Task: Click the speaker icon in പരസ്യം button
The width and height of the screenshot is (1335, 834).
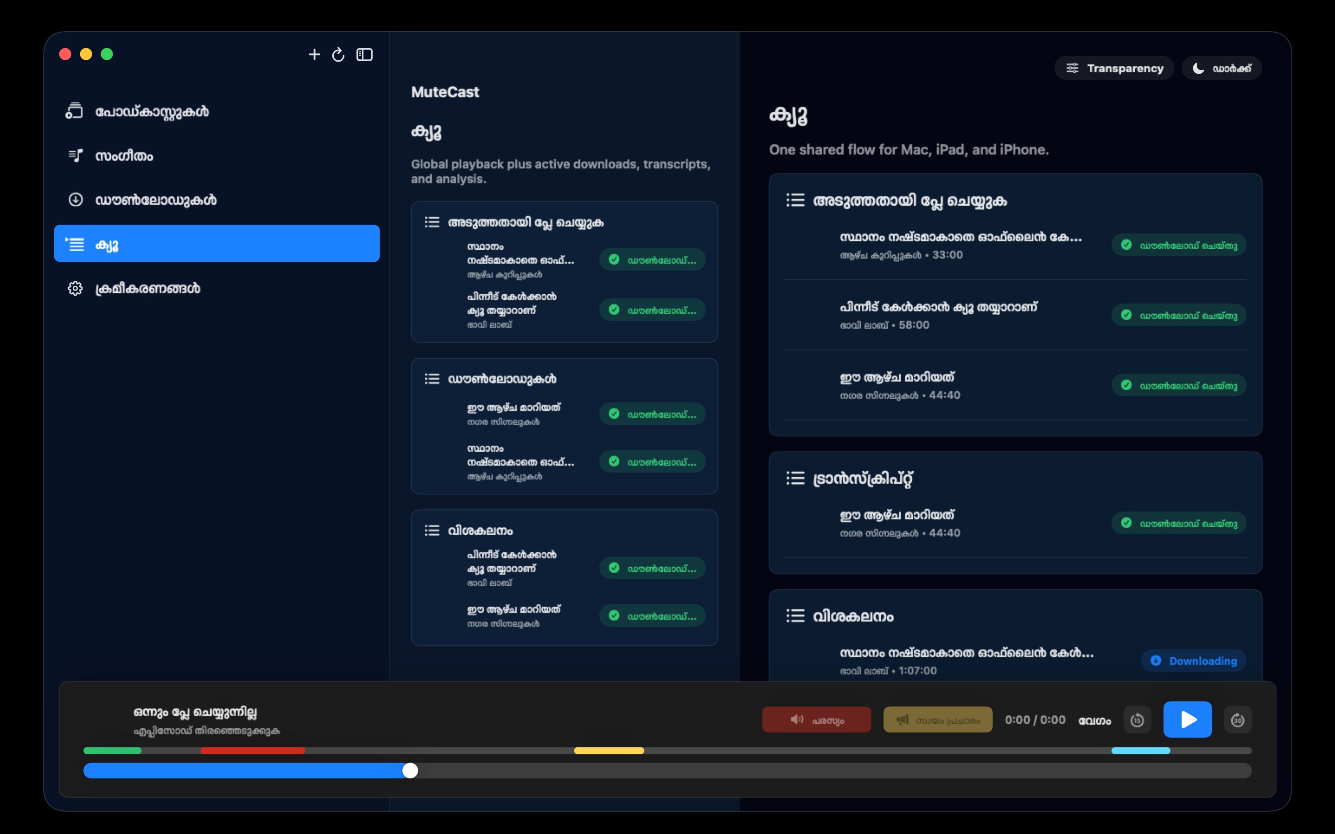Action: [796, 719]
